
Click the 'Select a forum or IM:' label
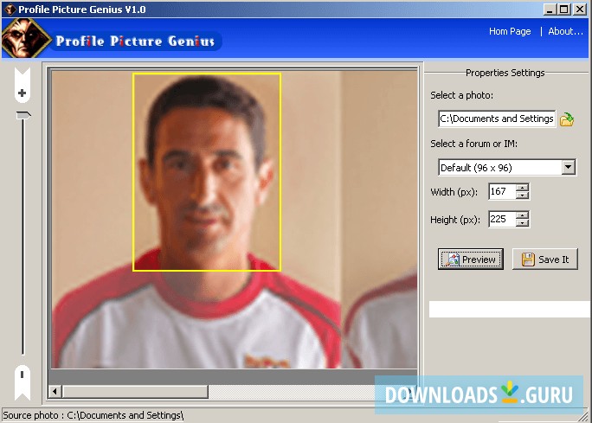pos(473,144)
